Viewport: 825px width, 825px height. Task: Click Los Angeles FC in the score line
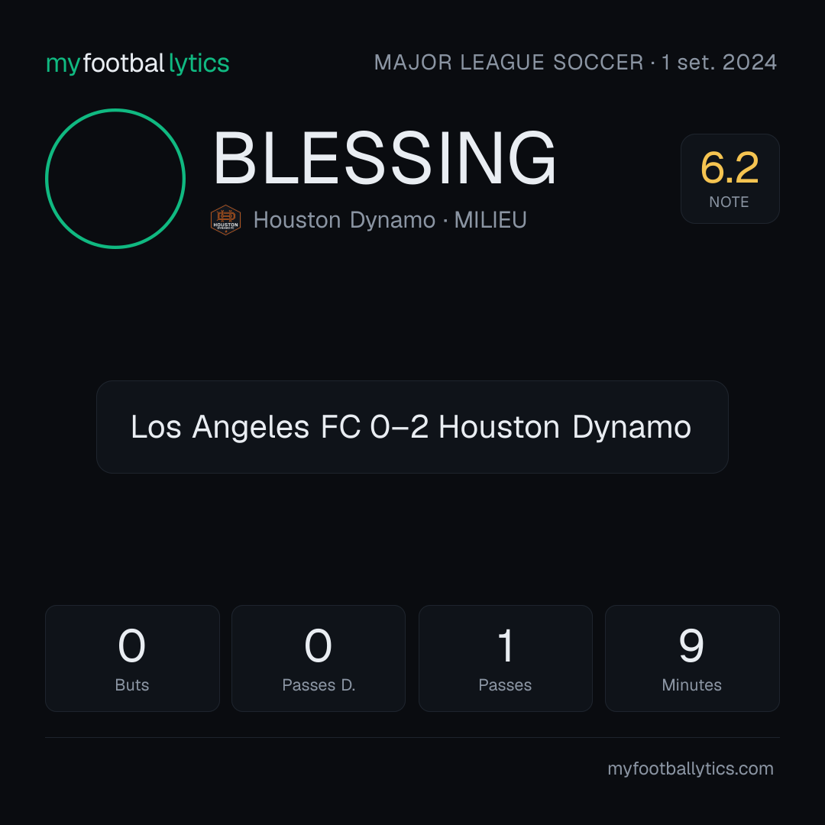246,427
